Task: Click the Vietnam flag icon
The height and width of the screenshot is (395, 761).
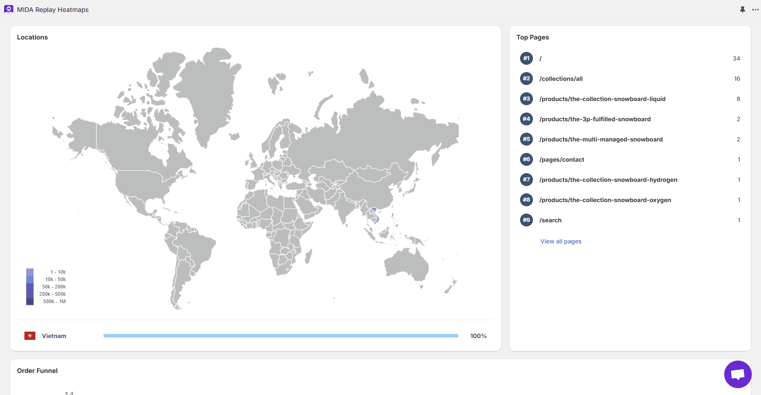Action: point(30,336)
